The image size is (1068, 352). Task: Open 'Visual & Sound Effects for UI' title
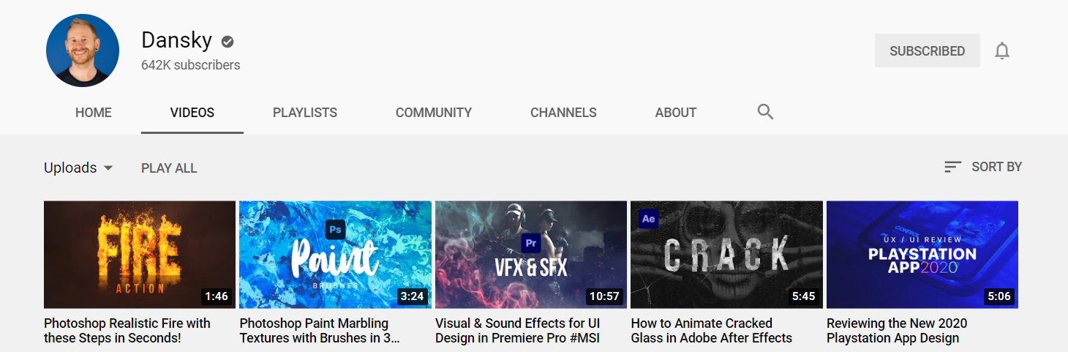tap(518, 331)
